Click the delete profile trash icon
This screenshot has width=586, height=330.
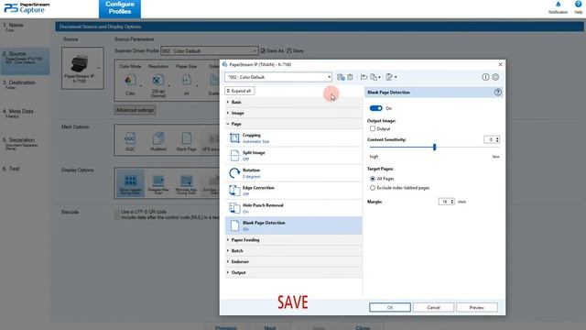[350, 77]
